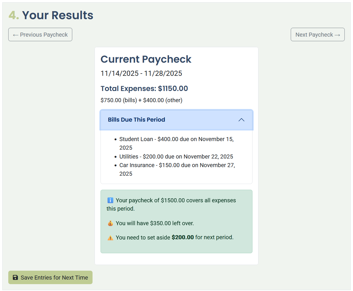Image resolution: width=353 pixels, height=291 pixels.
Task: Advance to the Next Paycheck
Action: (318, 34)
